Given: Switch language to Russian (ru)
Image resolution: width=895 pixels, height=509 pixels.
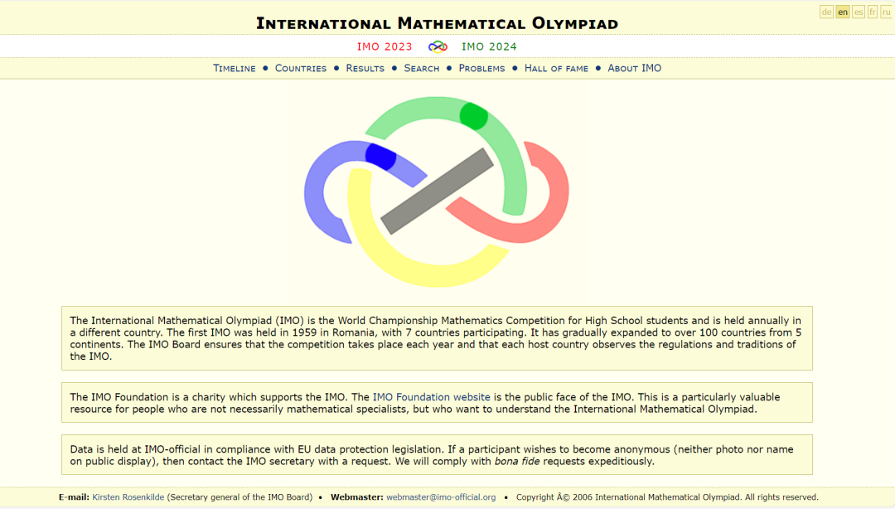Looking at the screenshot, I should pos(886,12).
